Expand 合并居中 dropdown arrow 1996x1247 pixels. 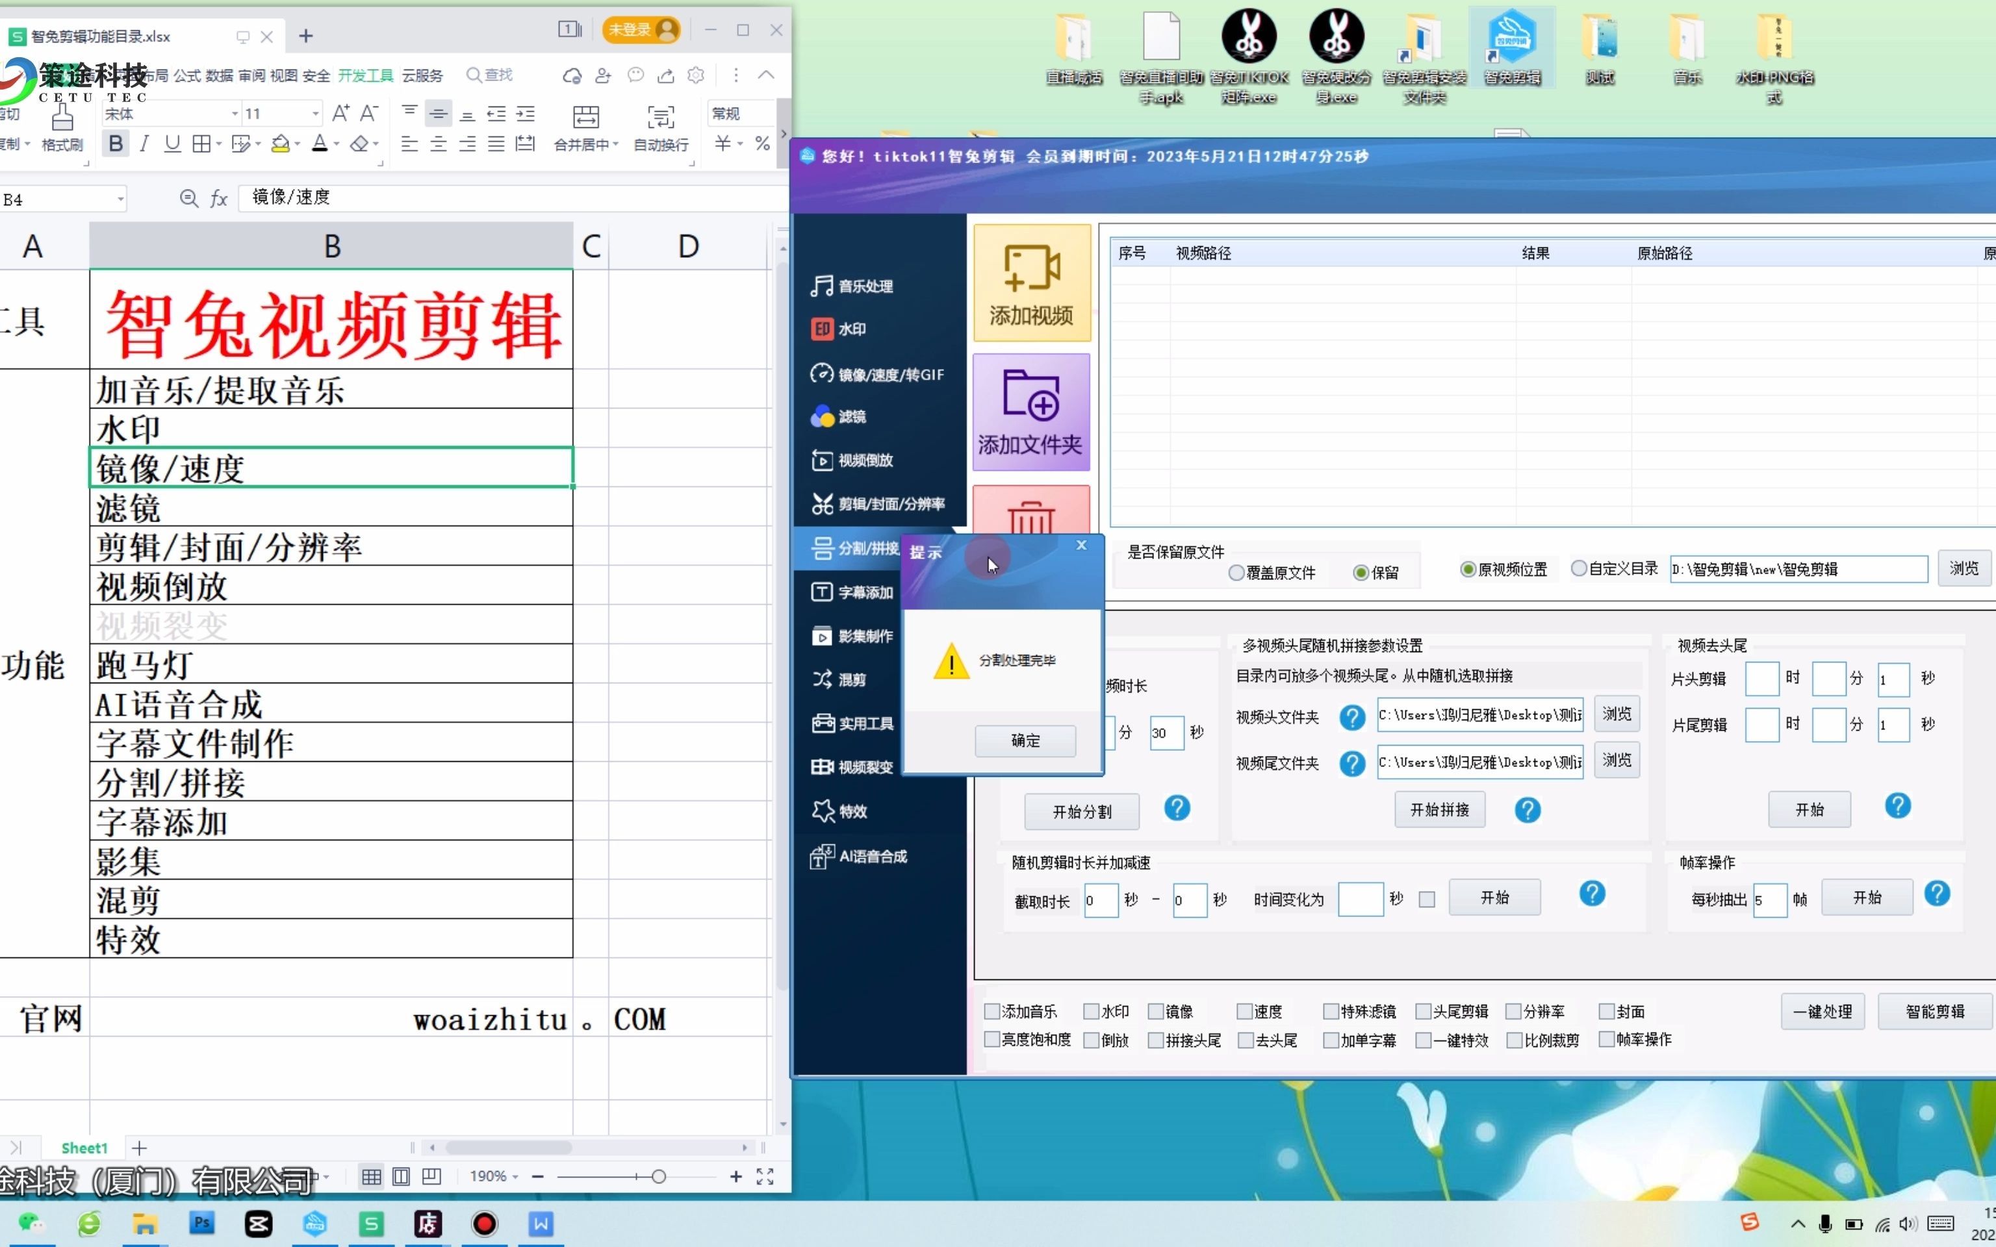point(615,145)
